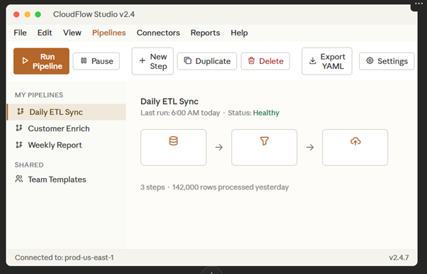This screenshot has height=274, width=427.
Task: Open the Settings button
Action: click(x=387, y=61)
